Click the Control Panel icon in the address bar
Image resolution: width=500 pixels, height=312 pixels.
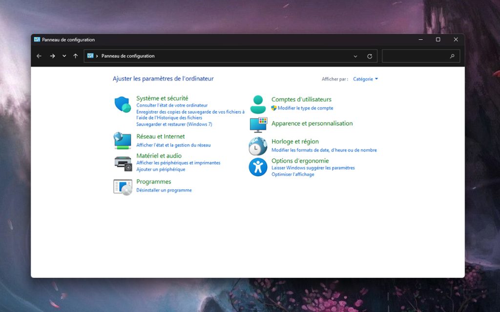tap(90, 56)
